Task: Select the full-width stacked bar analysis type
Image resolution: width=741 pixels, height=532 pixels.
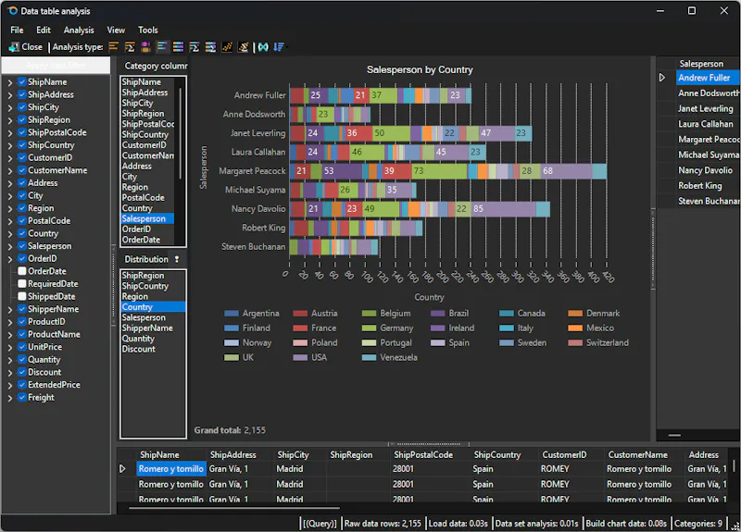Action: pyautogui.click(x=178, y=47)
